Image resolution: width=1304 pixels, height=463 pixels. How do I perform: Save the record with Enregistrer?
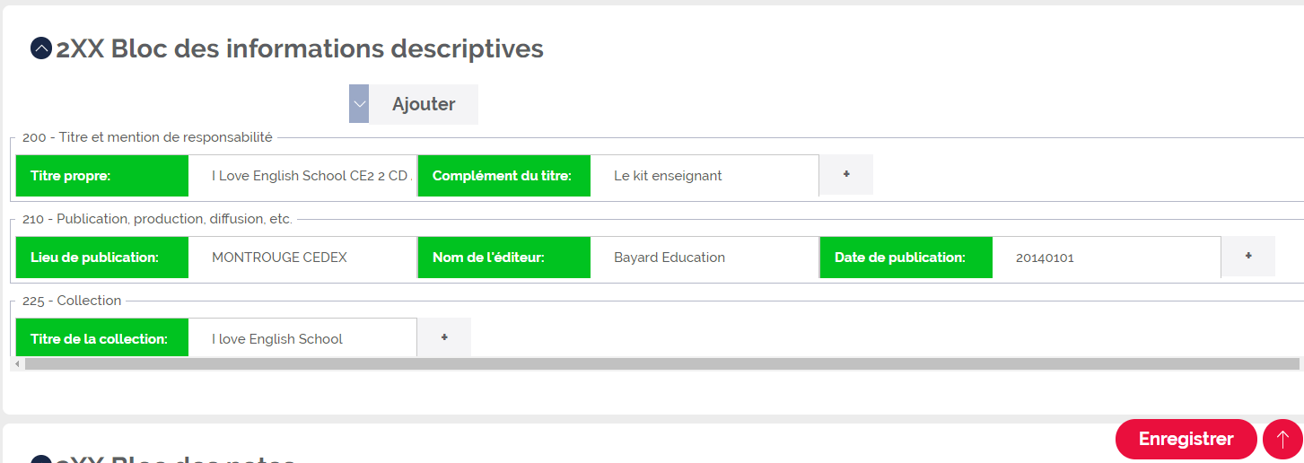click(x=1186, y=439)
